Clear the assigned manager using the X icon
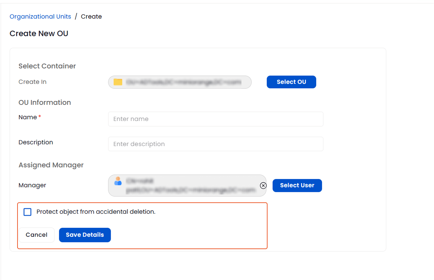Viewport: 434px width, 280px height. tap(263, 186)
